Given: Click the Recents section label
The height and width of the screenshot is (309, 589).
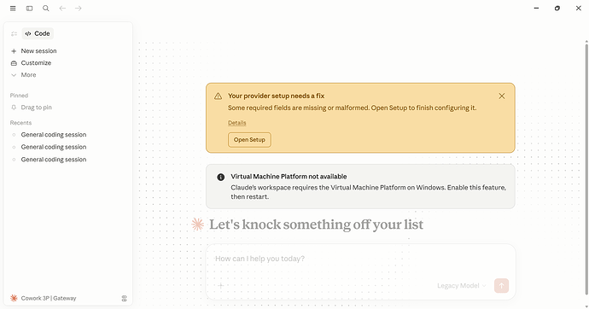Looking at the screenshot, I should pos(20,123).
